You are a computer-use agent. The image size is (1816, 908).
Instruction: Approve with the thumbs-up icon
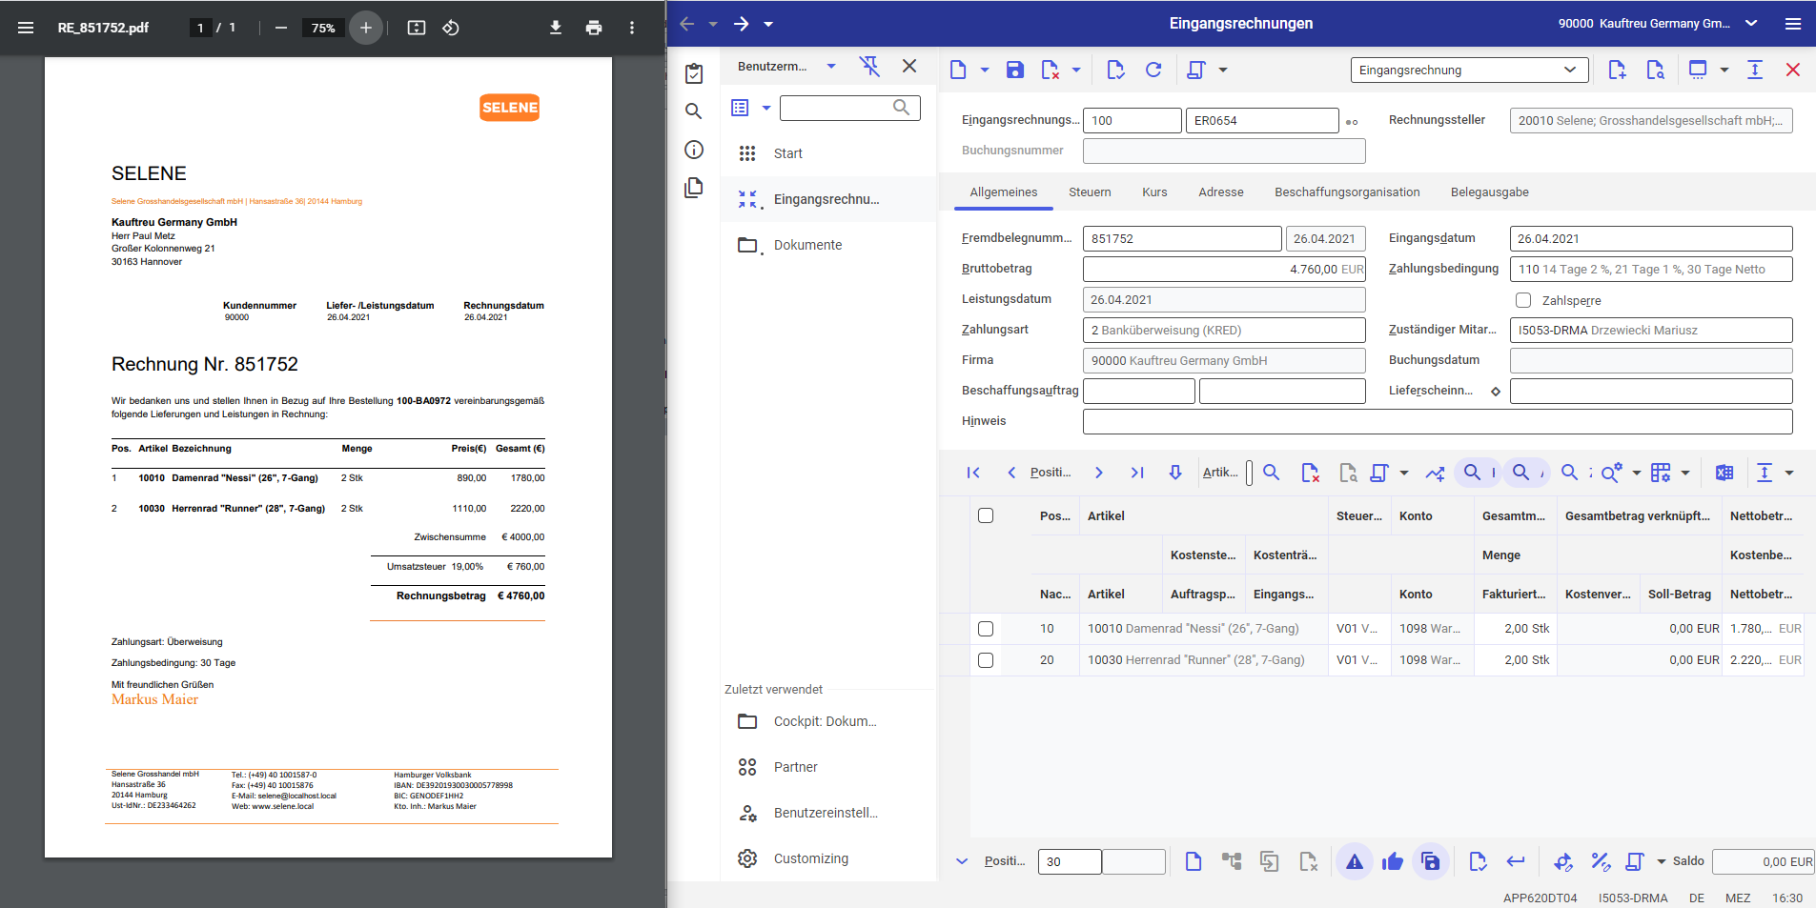(x=1393, y=860)
